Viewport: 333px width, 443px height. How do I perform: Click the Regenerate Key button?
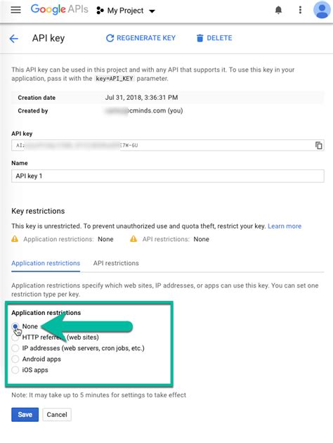(x=141, y=38)
